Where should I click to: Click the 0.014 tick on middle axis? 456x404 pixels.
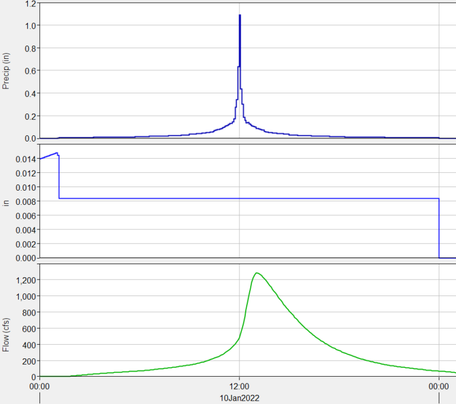point(25,159)
